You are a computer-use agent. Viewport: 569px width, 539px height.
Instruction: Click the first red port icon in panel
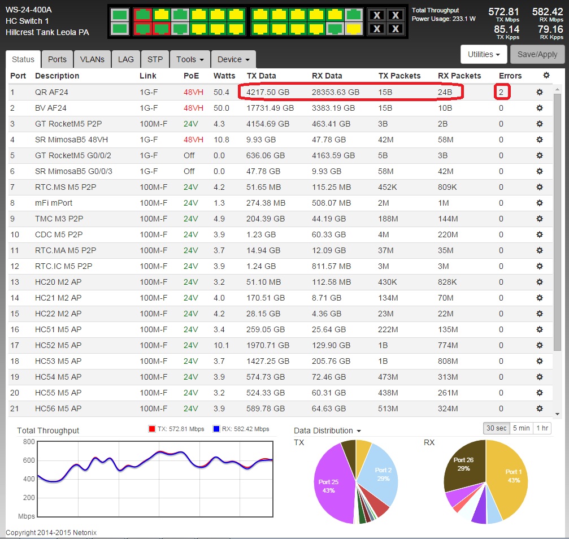tap(144, 15)
